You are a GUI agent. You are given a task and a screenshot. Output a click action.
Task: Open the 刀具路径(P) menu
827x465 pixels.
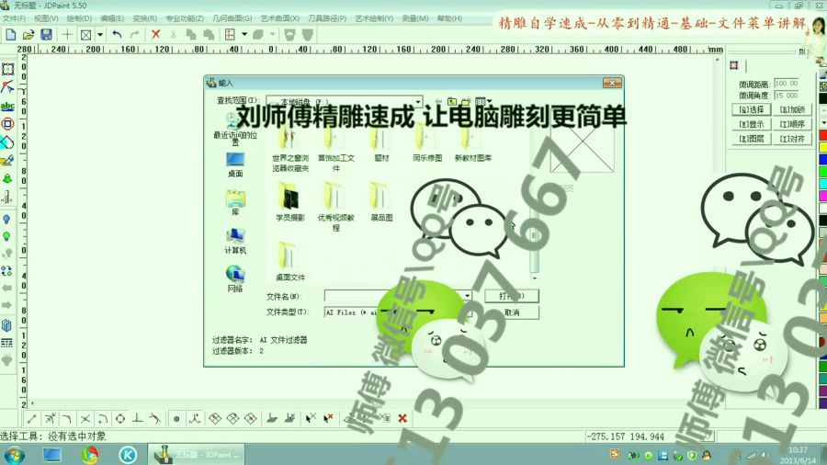[327, 18]
